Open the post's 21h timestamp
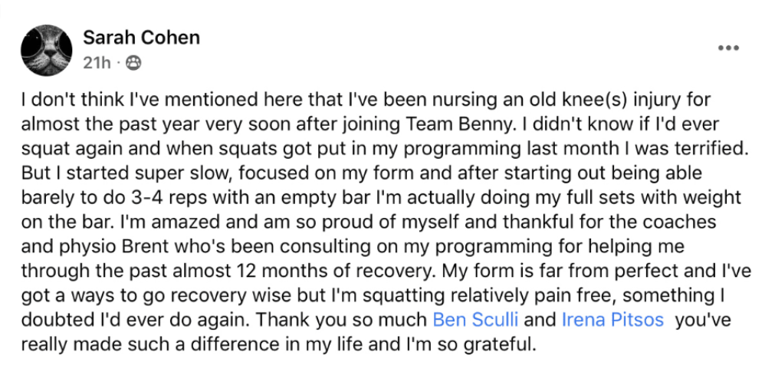 point(97,62)
